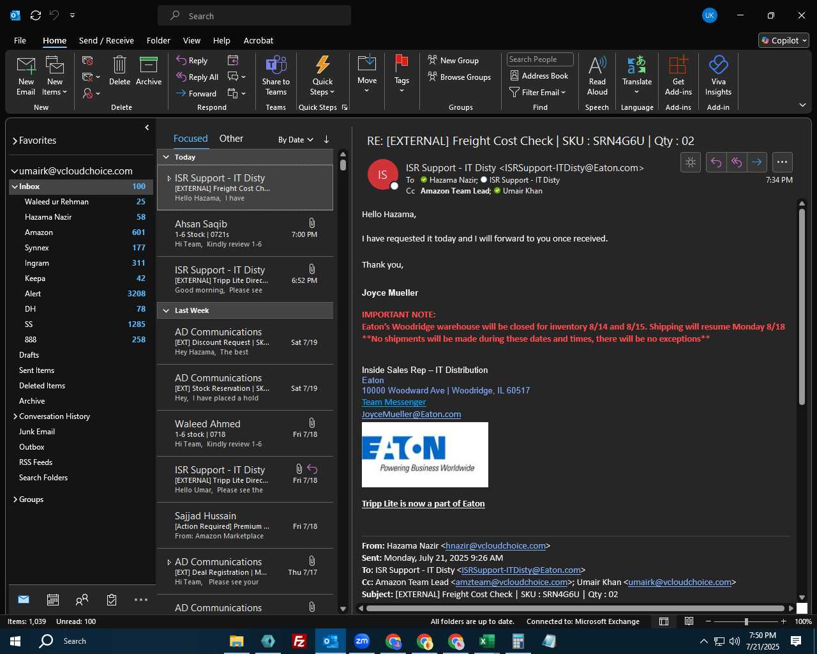Click zoom out minus button

click(x=708, y=621)
